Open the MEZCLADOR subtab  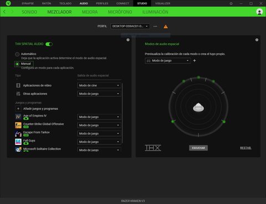pos(59,12)
